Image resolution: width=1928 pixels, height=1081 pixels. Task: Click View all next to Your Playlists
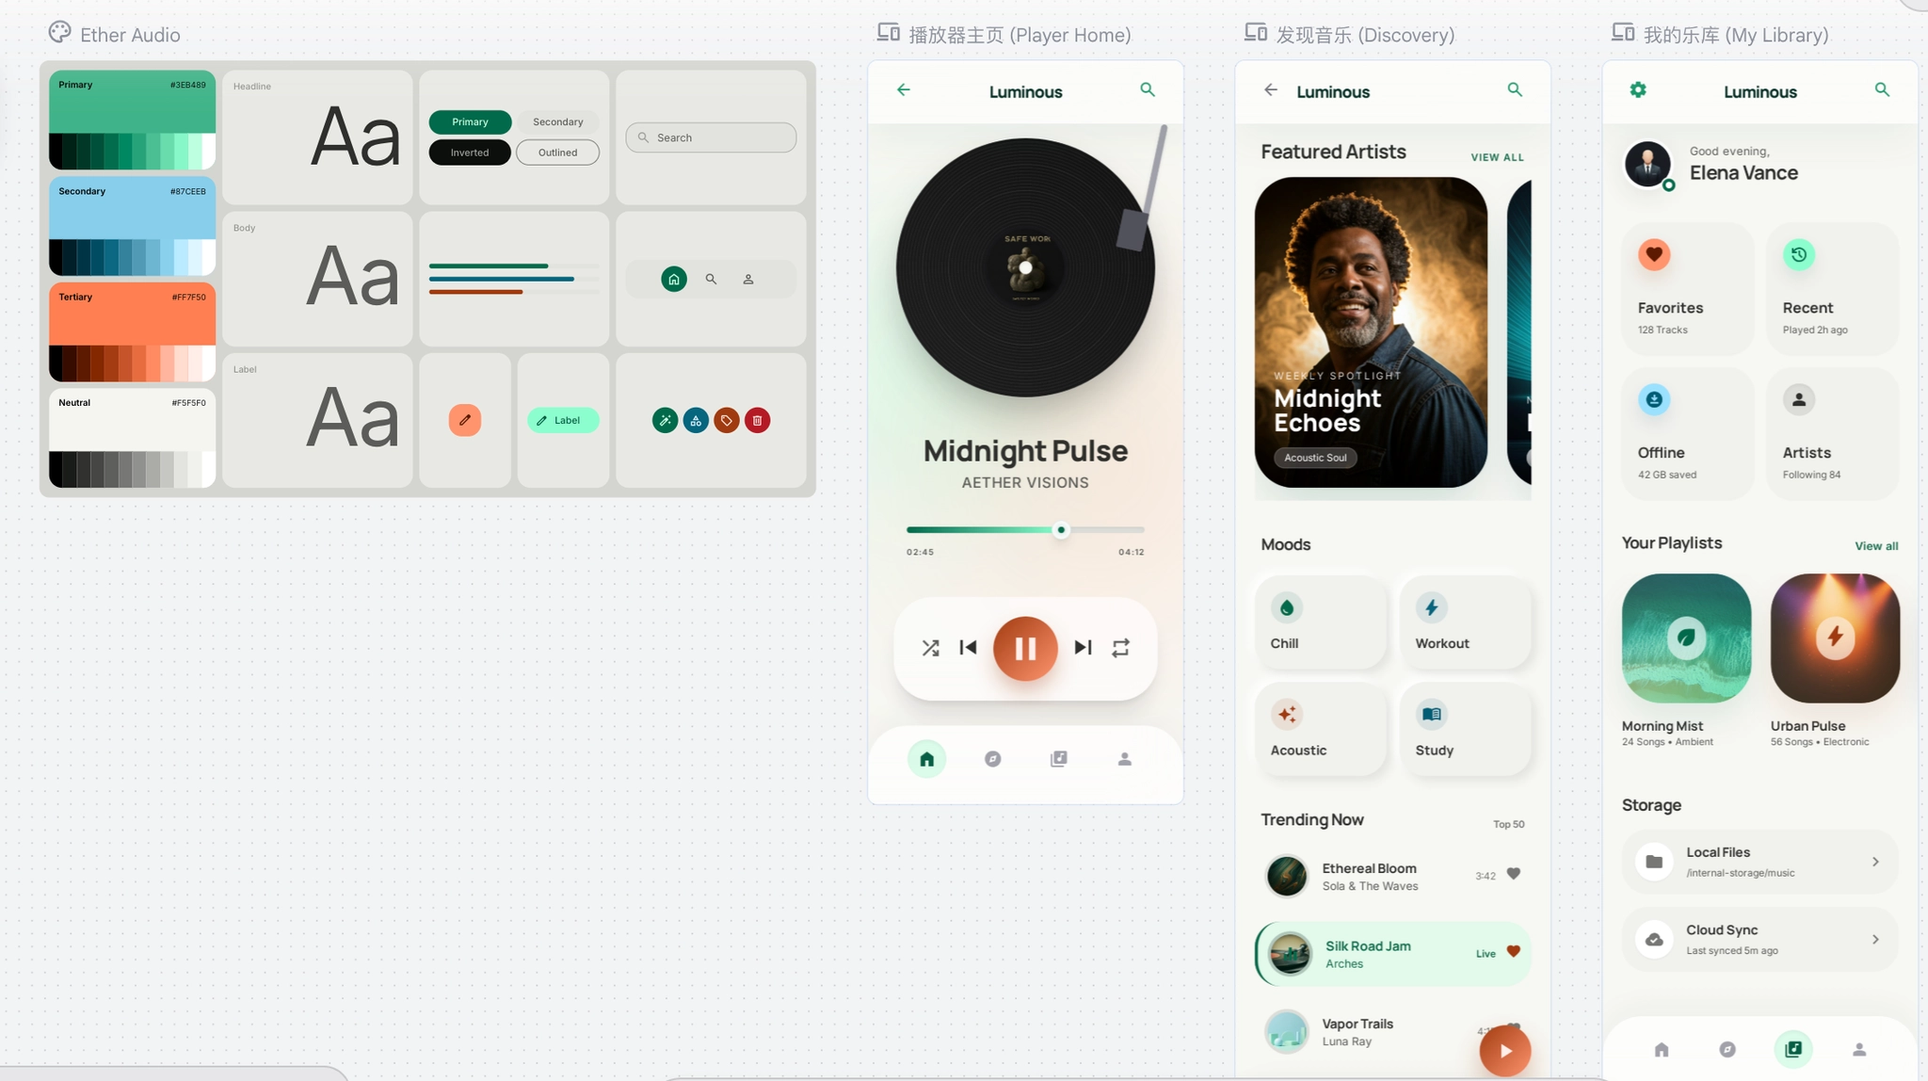pyautogui.click(x=1875, y=546)
